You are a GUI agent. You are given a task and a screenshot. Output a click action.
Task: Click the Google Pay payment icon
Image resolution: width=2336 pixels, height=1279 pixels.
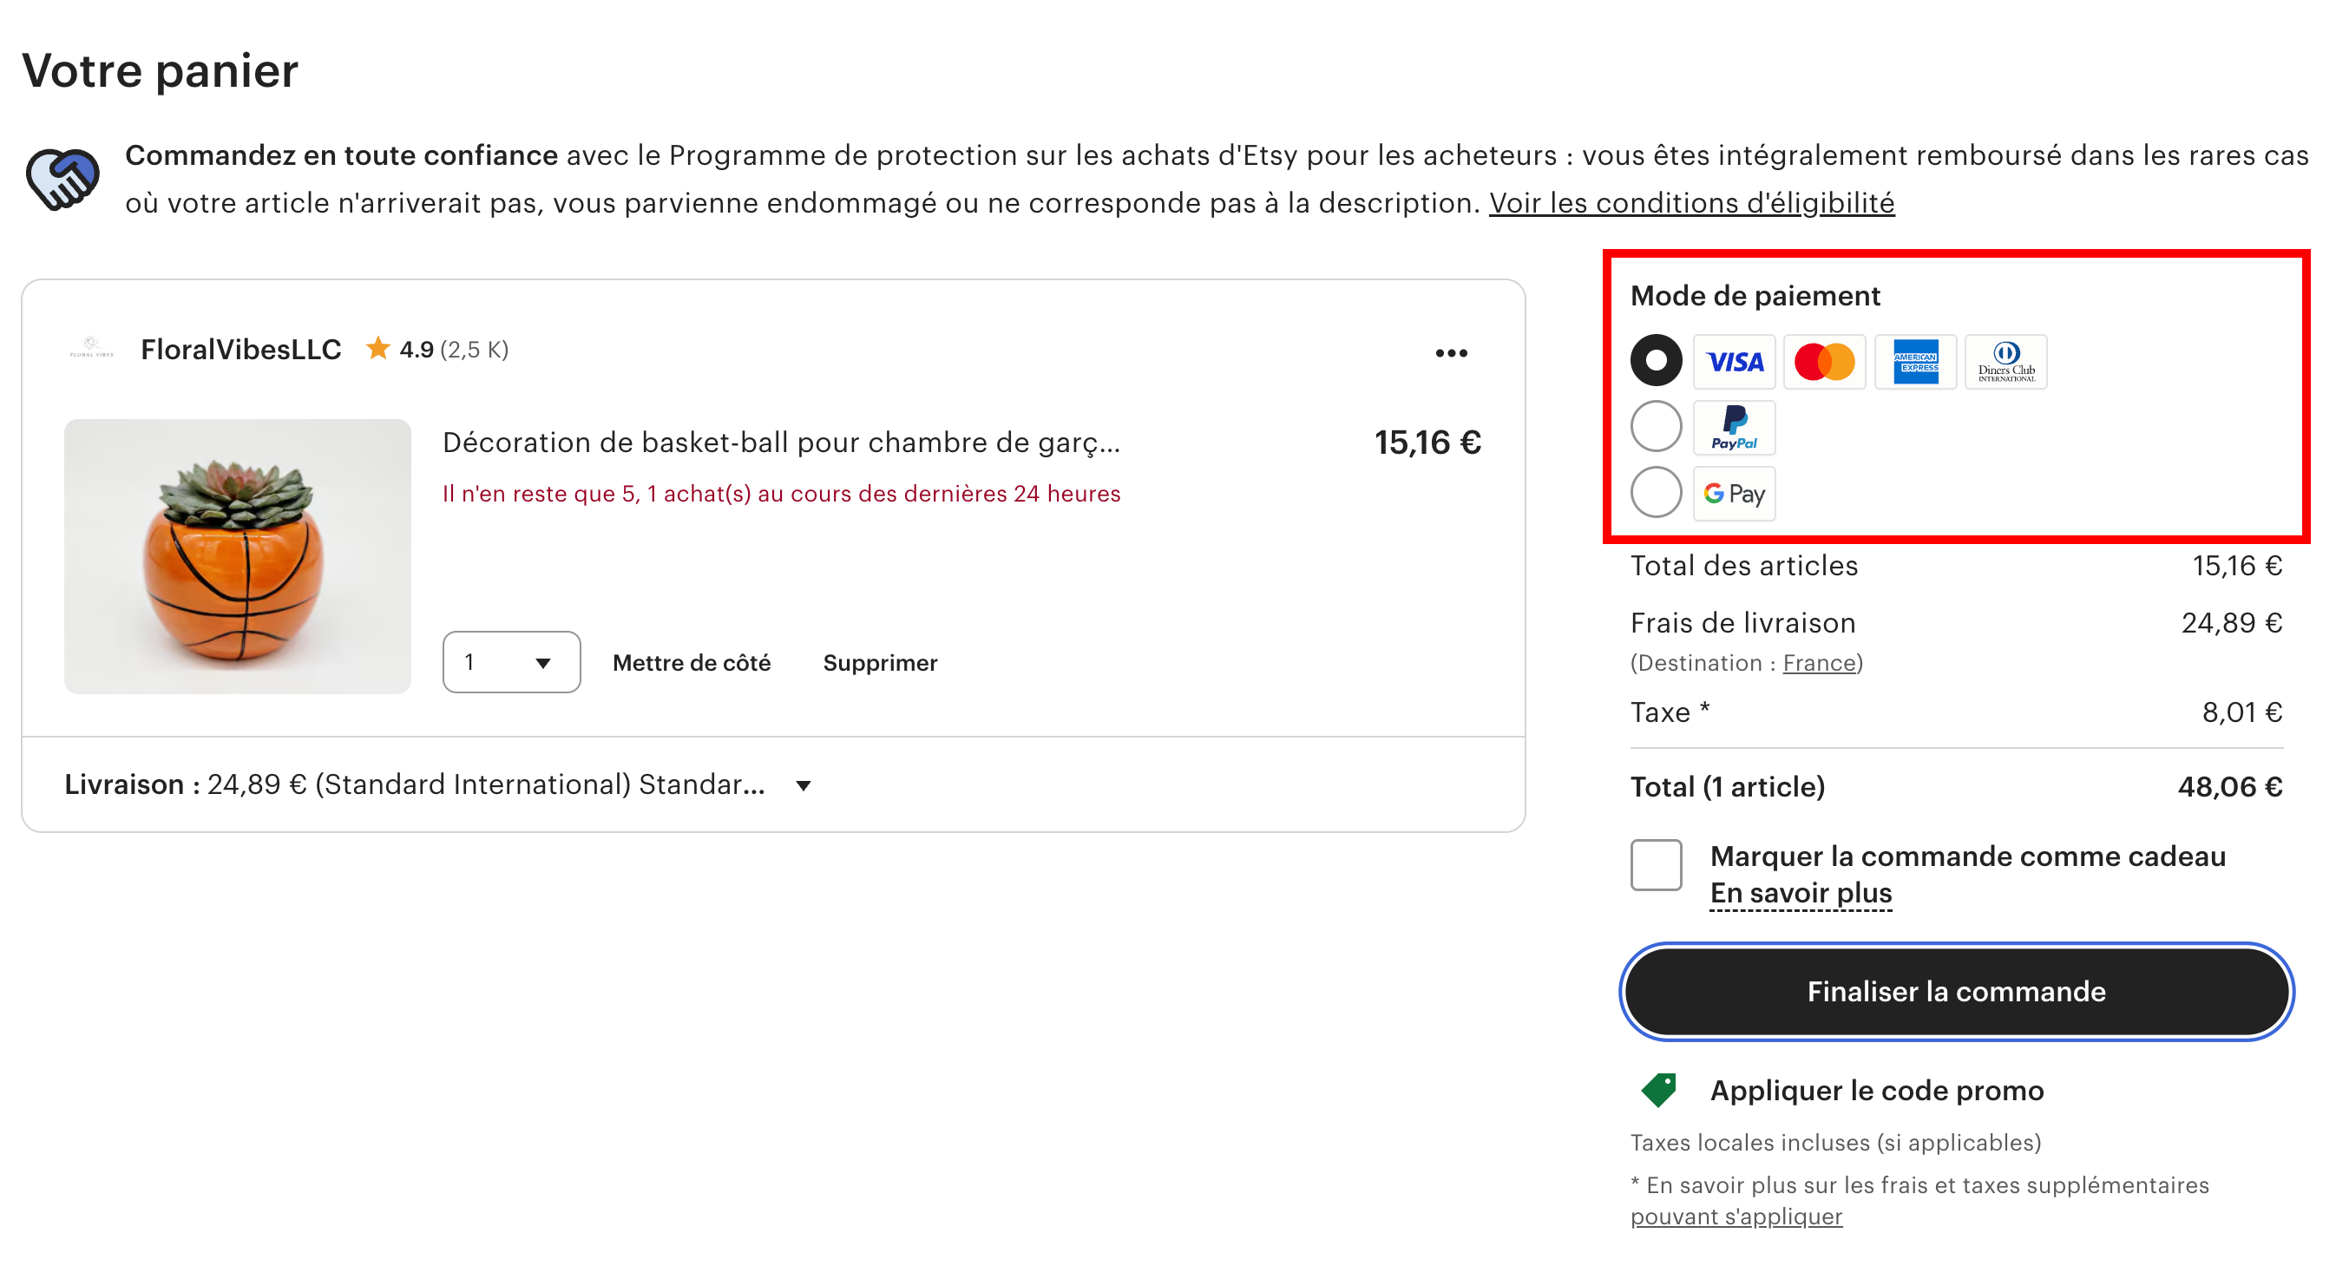(x=1734, y=494)
